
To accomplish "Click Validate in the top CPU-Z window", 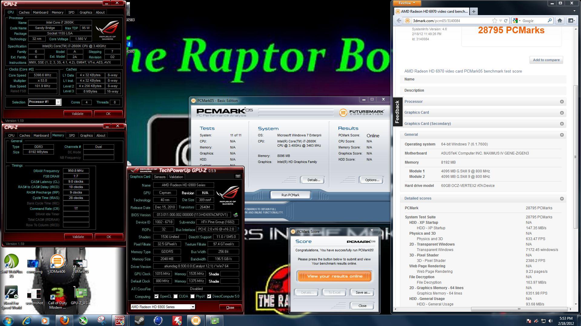I will pos(78,114).
